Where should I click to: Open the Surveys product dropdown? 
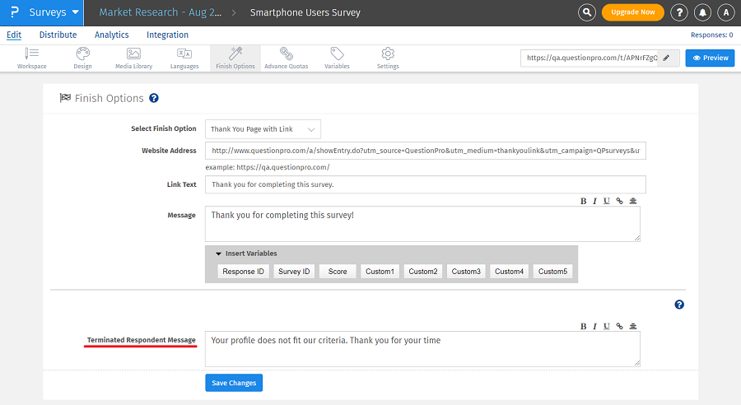click(54, 12)
